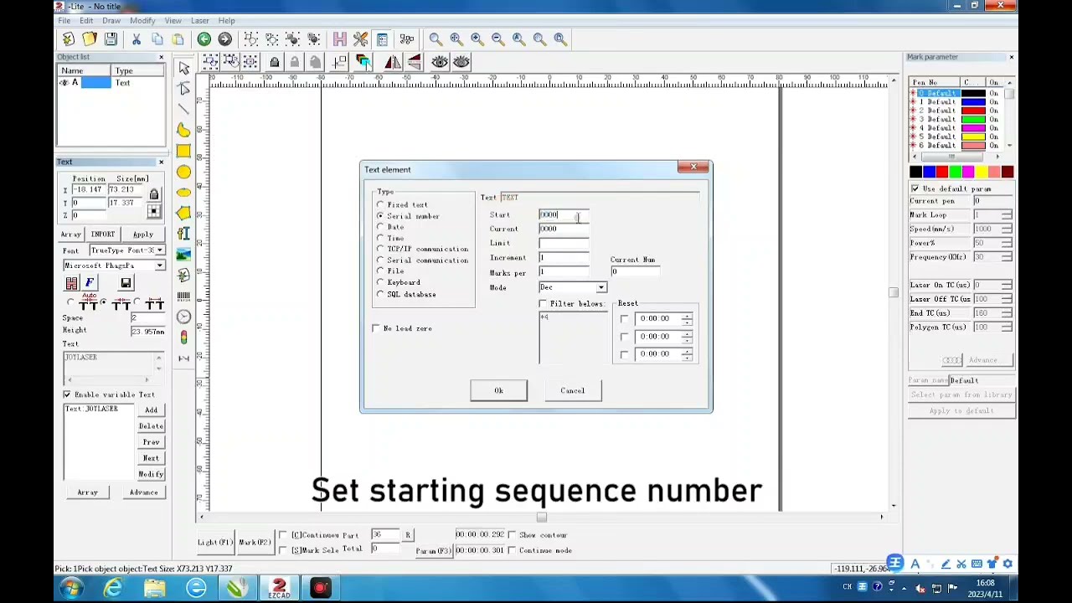Viewport: 1072px width, 603px height.
Task: Open the Modify menu
Action: tap(142, 20)
